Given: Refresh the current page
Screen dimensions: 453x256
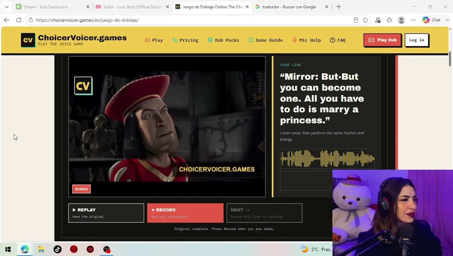Looking at the screenshot, I should (19, 20).
